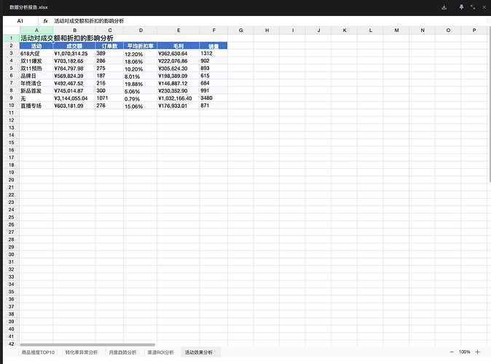The image size is (491, 364).
Task: Go to the 月度趋势分析 sheet tab
Action: tap(122, 352)
